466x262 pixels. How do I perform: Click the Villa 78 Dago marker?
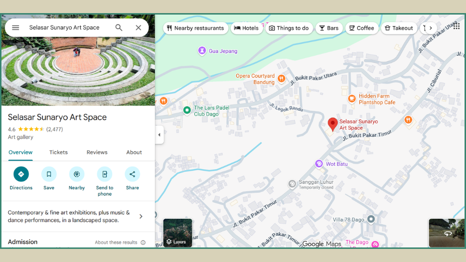(371, 219)
